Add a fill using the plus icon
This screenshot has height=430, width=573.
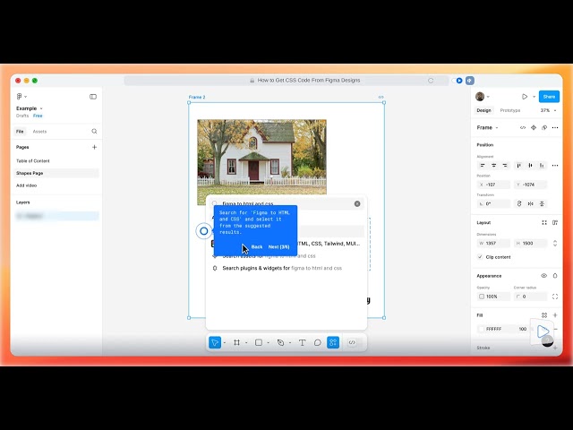[x=555, y=315]
